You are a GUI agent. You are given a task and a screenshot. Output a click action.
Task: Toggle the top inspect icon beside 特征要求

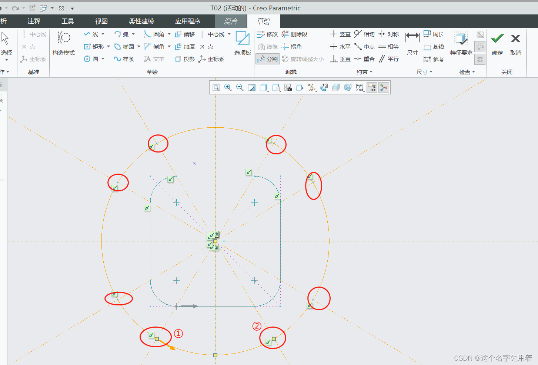click(x=480, y=35)
